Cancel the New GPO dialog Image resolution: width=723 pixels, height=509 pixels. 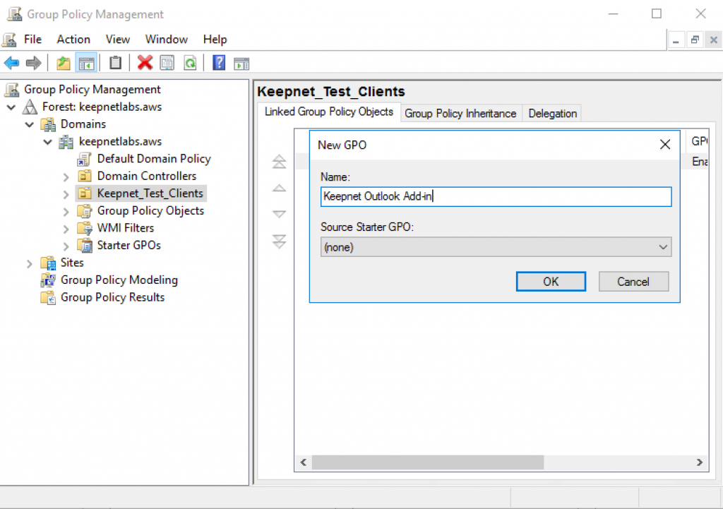coord(633,281)
